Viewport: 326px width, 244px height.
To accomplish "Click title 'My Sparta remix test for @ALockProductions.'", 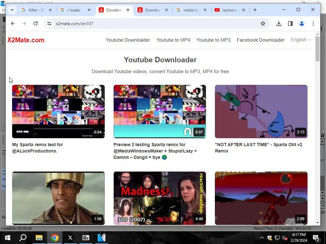I will 38,148.
